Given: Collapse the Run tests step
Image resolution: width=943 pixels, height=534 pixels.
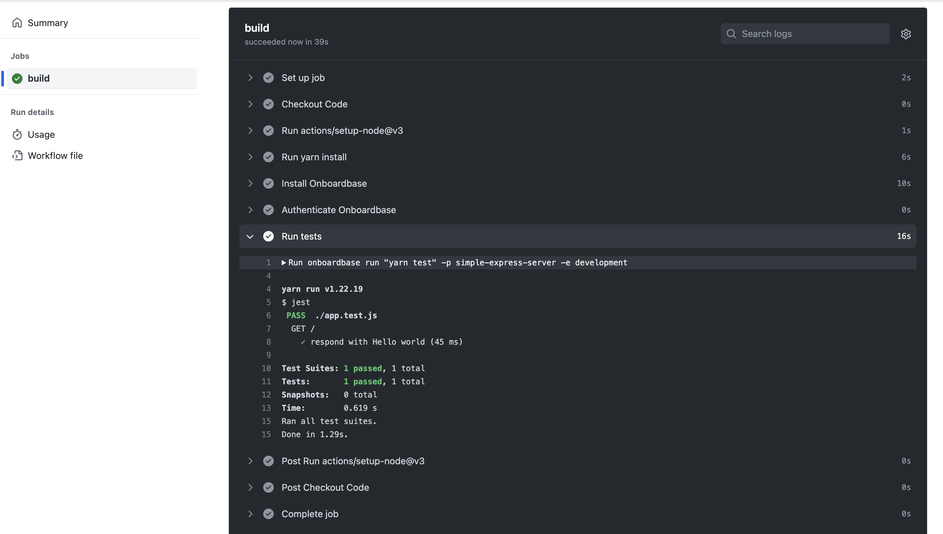Looking at the screenshot, I should click(250, 236).
